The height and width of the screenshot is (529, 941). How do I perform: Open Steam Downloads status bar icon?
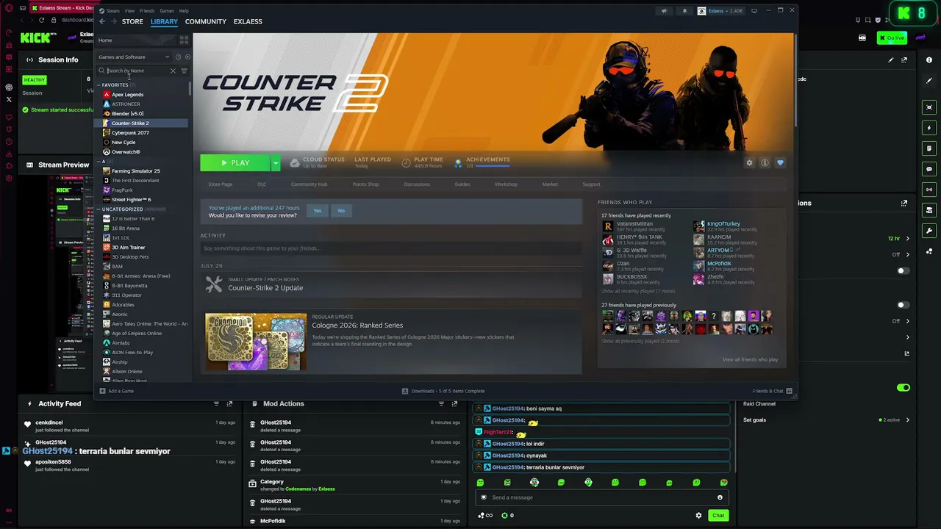[405, 391]
